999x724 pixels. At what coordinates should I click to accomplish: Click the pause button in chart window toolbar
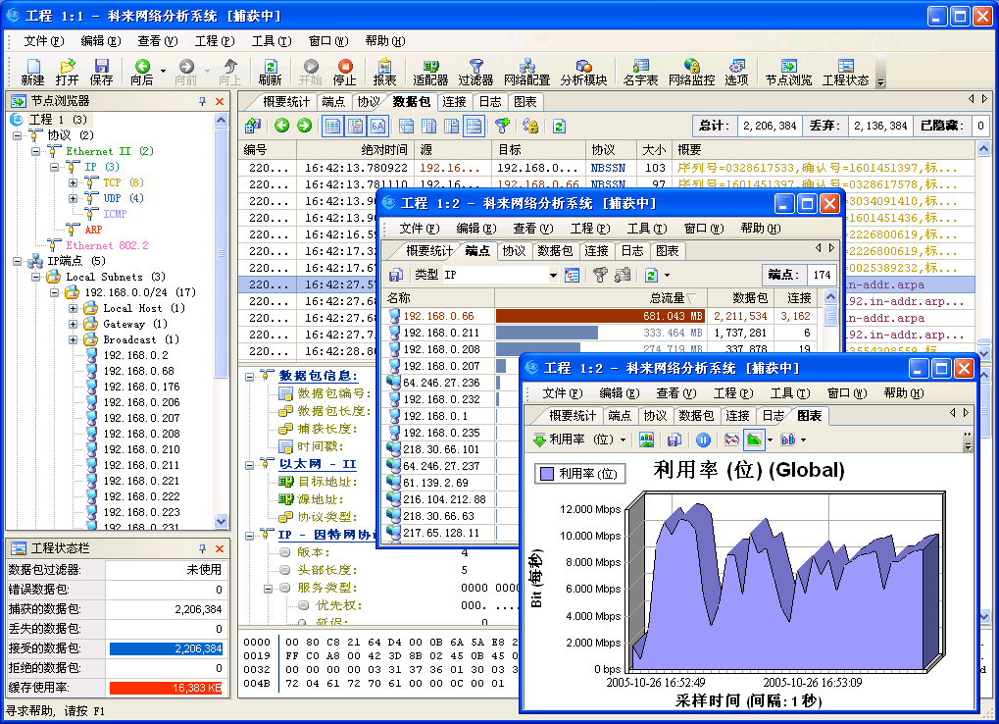tap(703, 440)
